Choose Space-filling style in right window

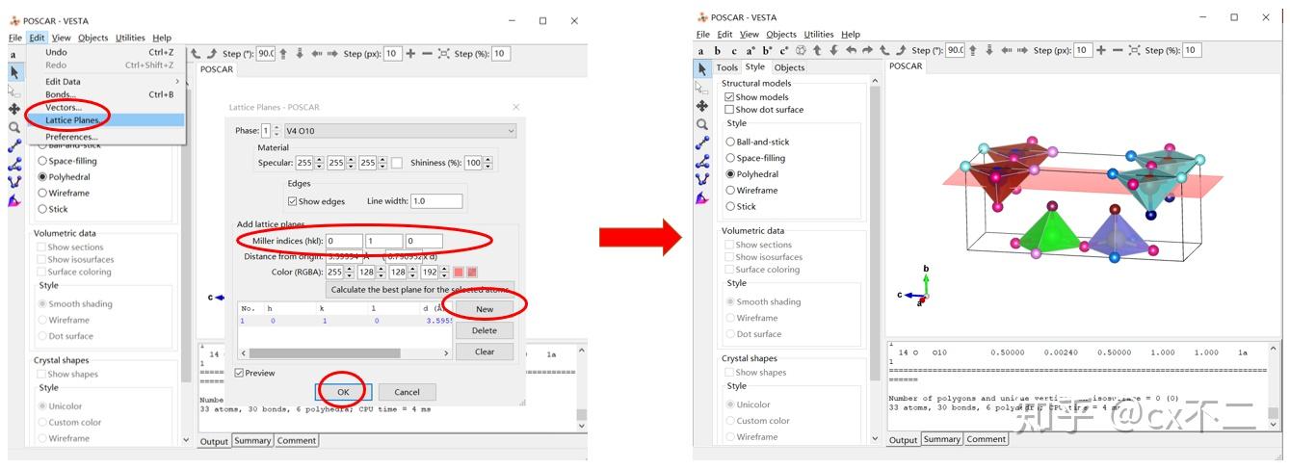(x=730, y=158)
